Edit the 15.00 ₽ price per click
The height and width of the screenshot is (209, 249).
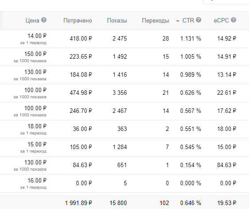pos(37,144)
